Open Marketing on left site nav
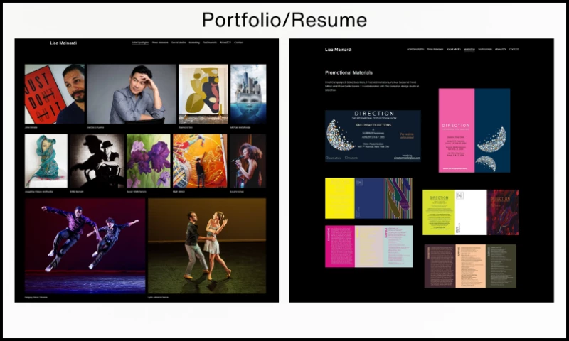Image resolution: width=569 pixels, height=341 pixels. (x=194, y=43)
